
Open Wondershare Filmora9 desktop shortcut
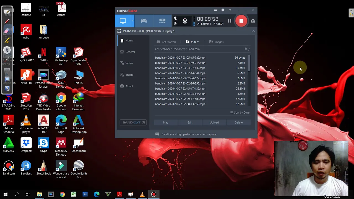click(61, 170)
